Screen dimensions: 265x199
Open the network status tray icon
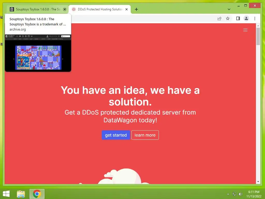pyautogui.click(x=234, y=194)
